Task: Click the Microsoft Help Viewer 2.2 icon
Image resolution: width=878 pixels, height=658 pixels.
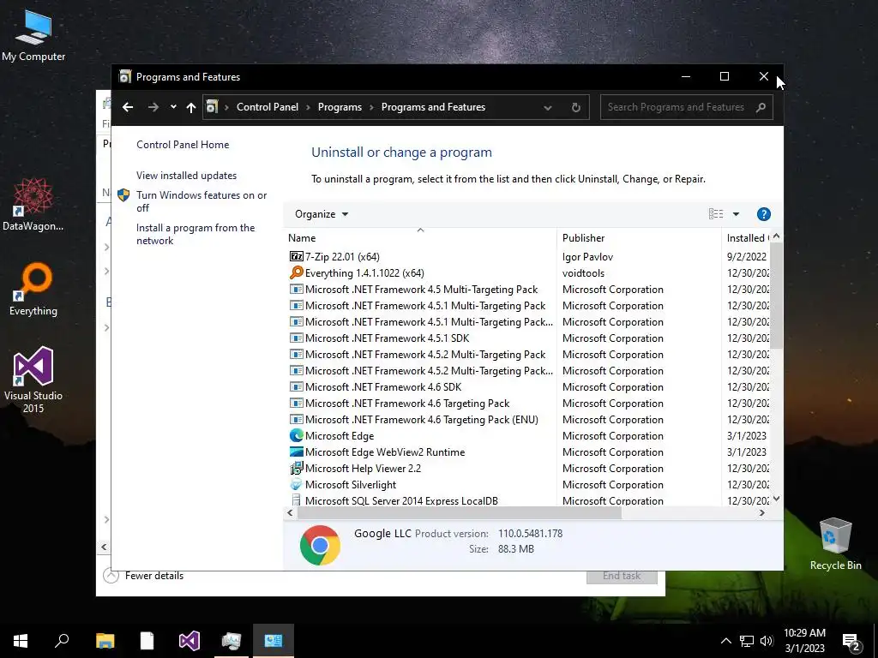Action: pyautogui.click(x=296, y=469)
